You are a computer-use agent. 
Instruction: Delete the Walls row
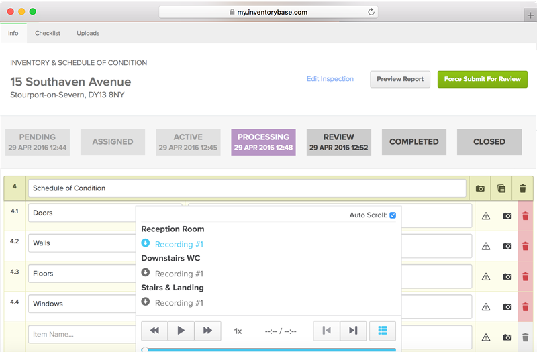coord(526,246)
